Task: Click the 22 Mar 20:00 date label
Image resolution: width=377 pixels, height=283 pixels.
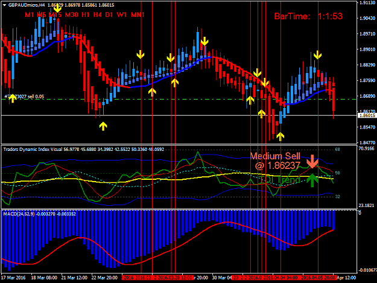Action: coord(104,278)
